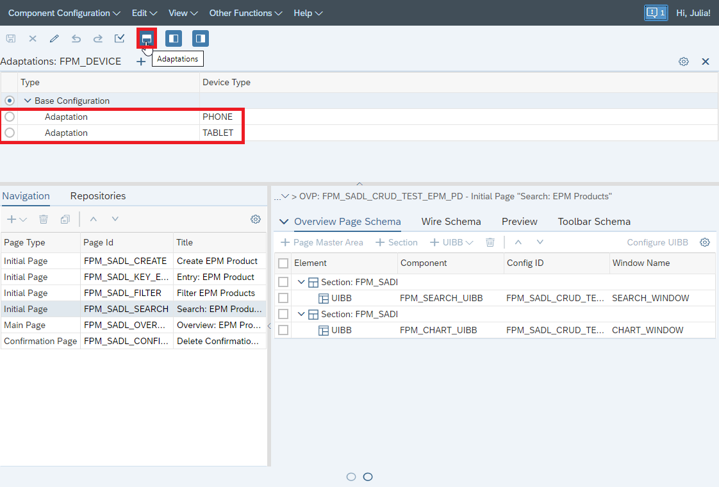The width and height of the screenshot is (719, 487).
Task: Click the Delete trash icon in schema toolbar
Action: pyautogui.click(x=490, y=242)
